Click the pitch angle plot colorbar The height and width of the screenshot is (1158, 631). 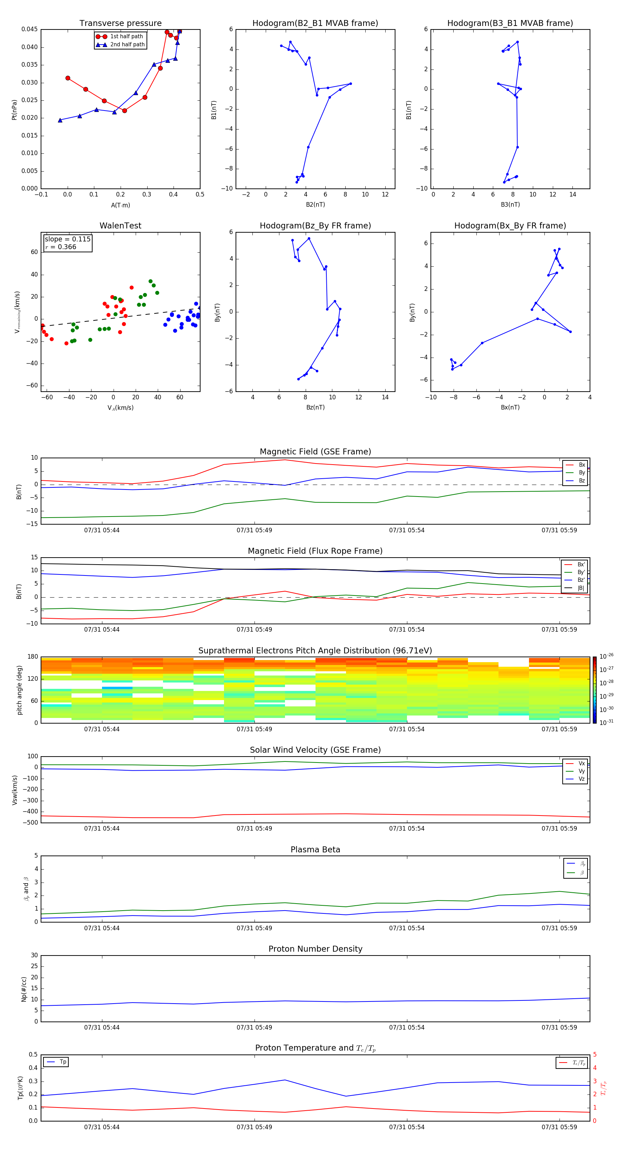[x=595, y=690]
